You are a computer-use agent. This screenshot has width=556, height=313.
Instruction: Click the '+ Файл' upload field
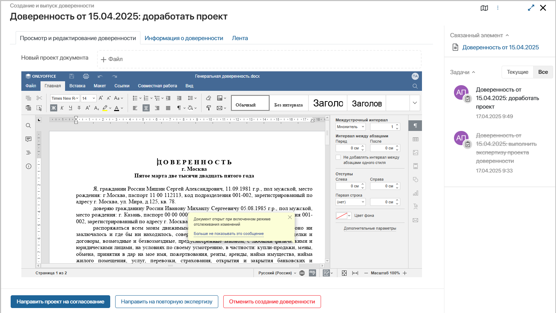point(259,59)
